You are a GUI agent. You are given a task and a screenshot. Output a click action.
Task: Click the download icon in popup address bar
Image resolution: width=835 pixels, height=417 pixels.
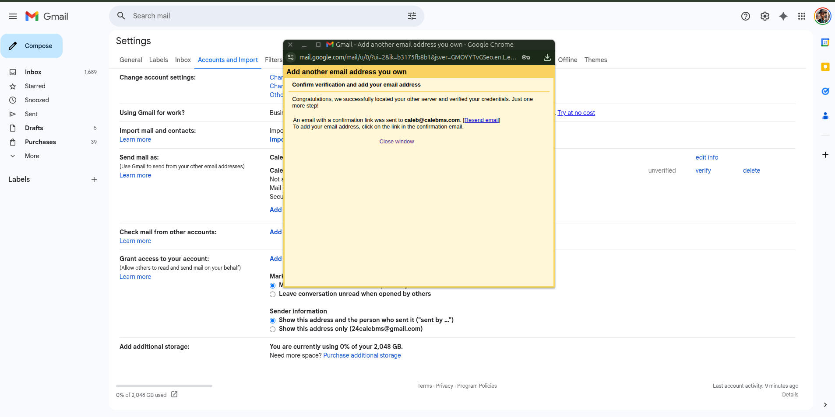(x=547, y=57)
